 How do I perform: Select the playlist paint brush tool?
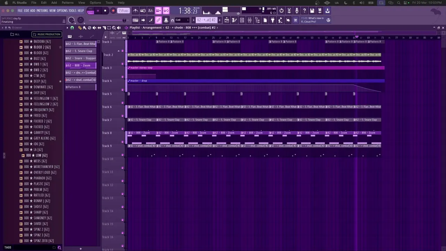pyautogui.click(x=84, y=28)
